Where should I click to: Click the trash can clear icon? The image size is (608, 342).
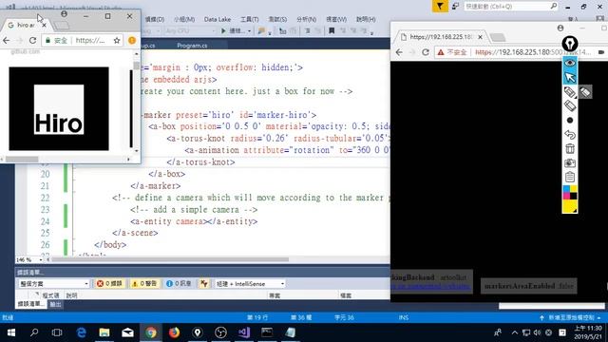click(x=570, y=148)
